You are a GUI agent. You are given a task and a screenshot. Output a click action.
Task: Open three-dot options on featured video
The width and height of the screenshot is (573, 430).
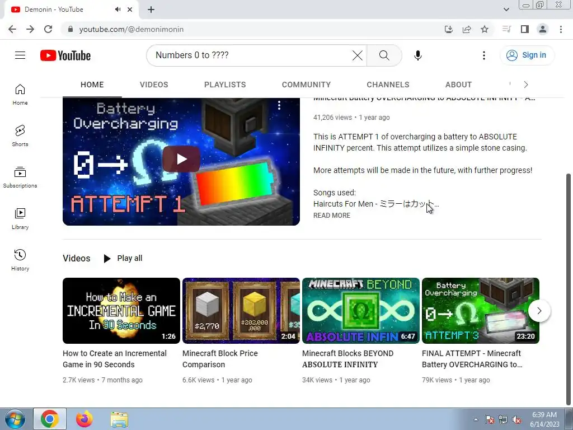tap(279, 105)
